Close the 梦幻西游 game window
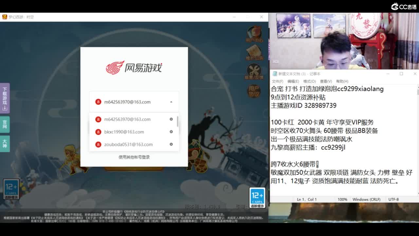This screenshot has height=236, width=419. click(x=261, y=17)
